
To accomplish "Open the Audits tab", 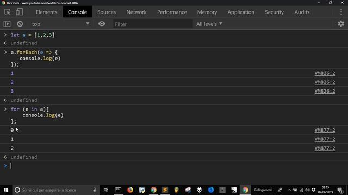I will (302, 12).
